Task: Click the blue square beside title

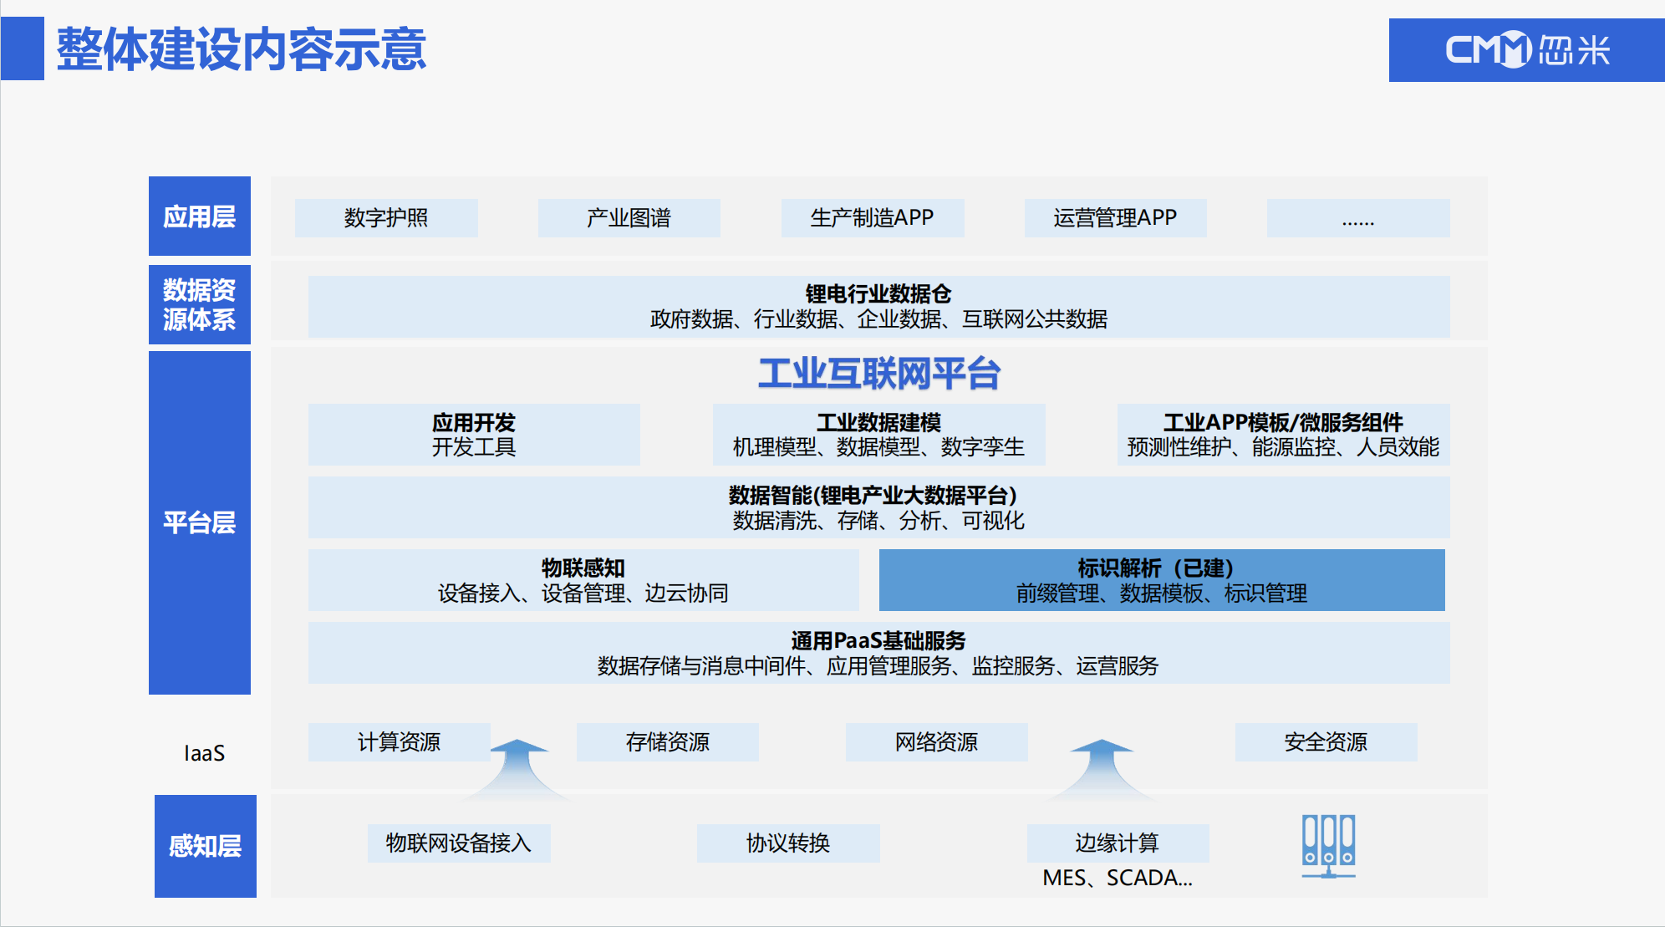Action: click(x=23, y=49)
